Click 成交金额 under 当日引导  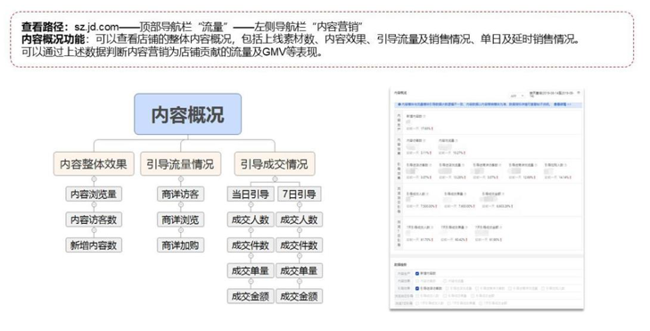click(x=251, y=296)
